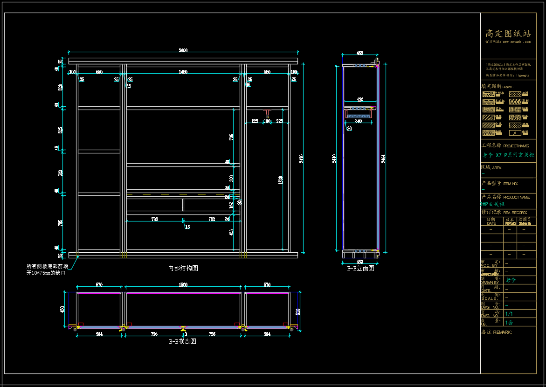546x387 pixels.
Task: Click the 高定图纸站 title logo
Action: pos(508,33)
